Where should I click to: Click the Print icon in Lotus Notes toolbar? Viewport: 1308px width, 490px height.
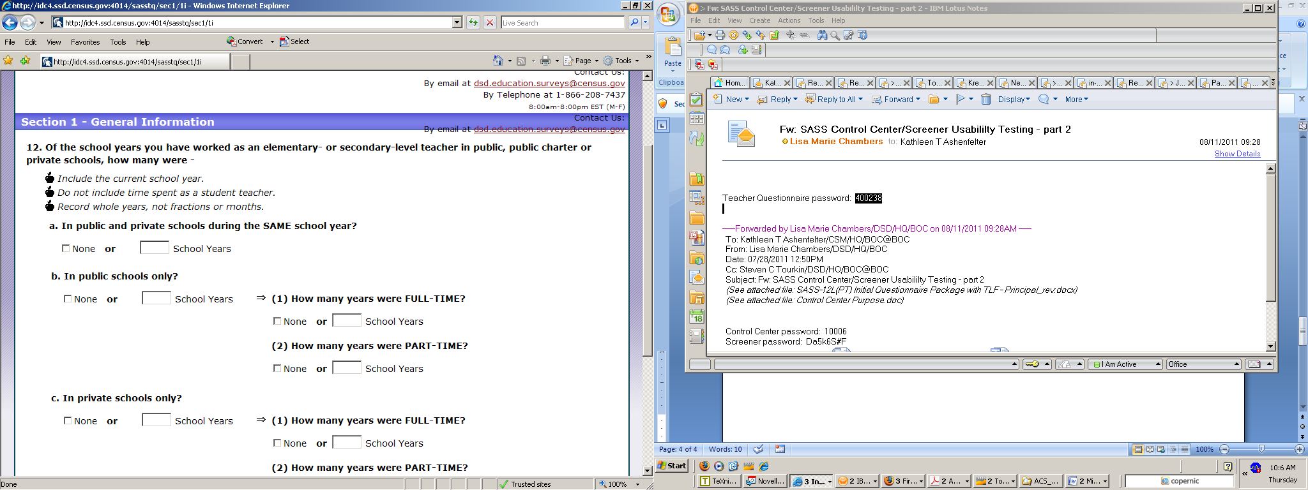click(720, 35)
